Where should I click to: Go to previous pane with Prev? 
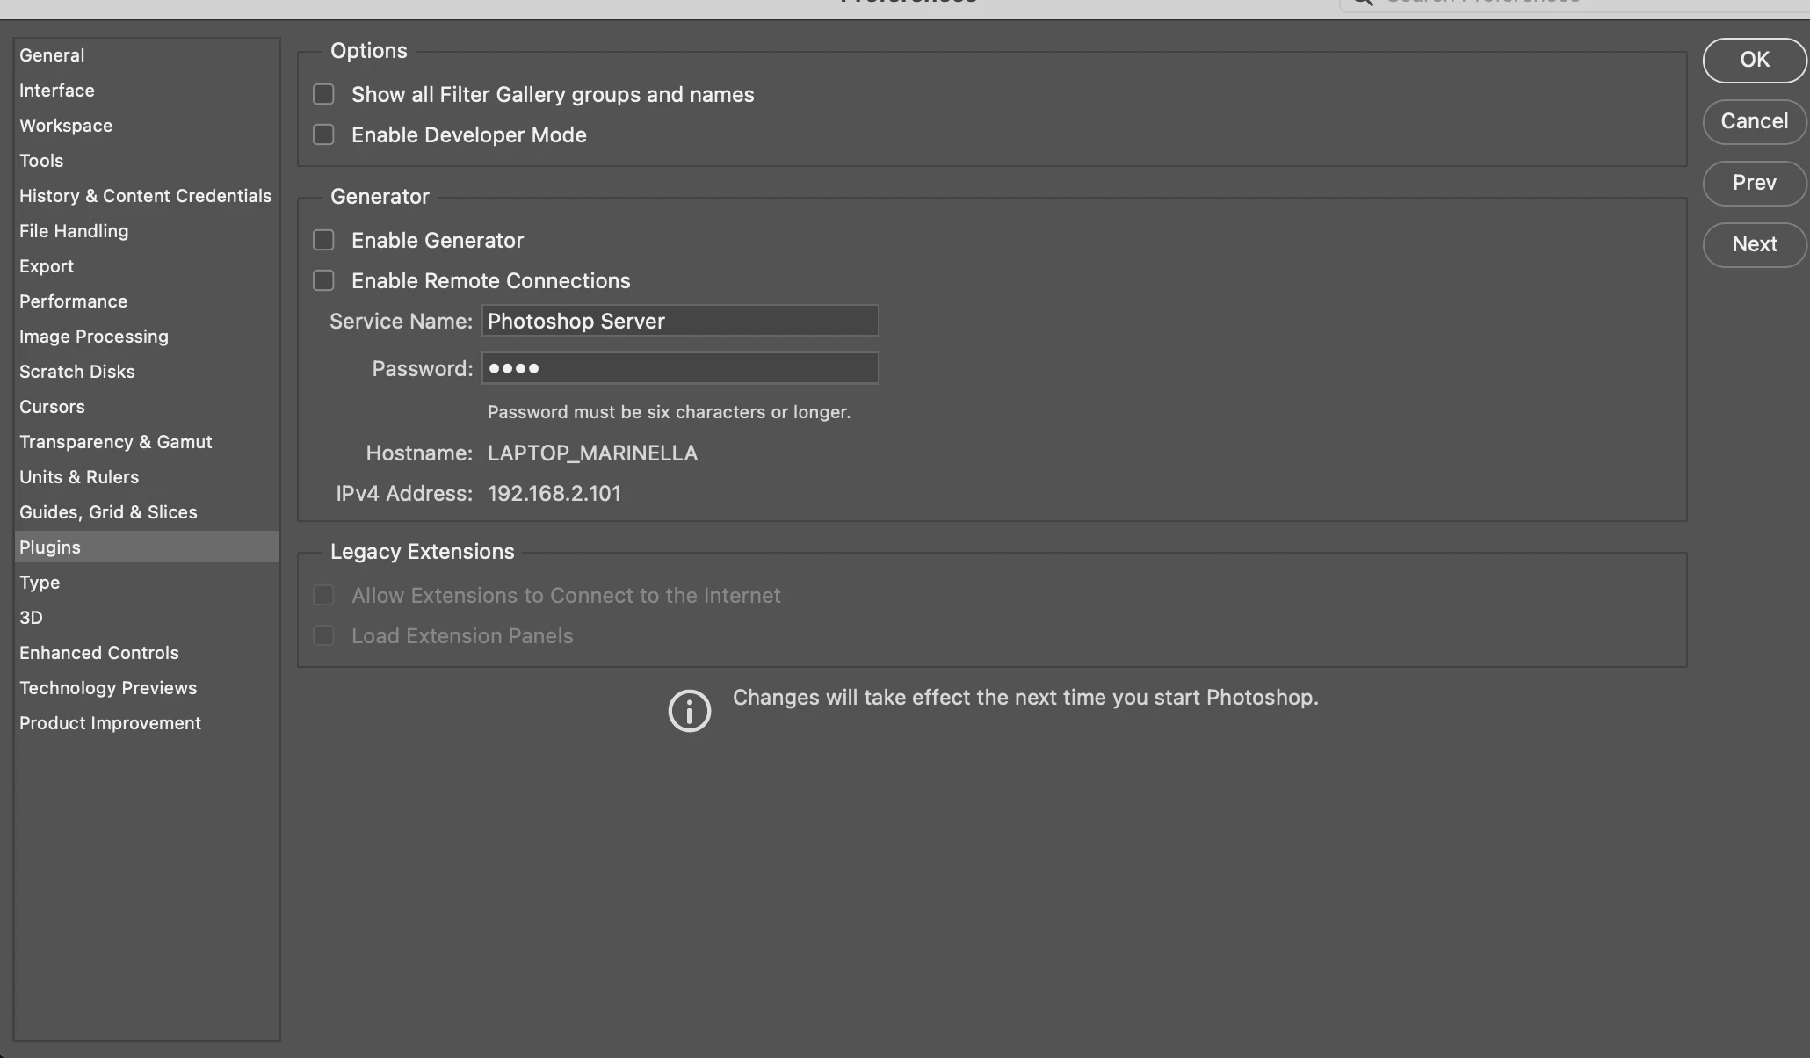(1754, 183)
